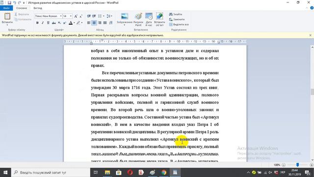Launch File Explorer from the taskbar
This screenshot has width=314, height=177.
tap(107, 173)
